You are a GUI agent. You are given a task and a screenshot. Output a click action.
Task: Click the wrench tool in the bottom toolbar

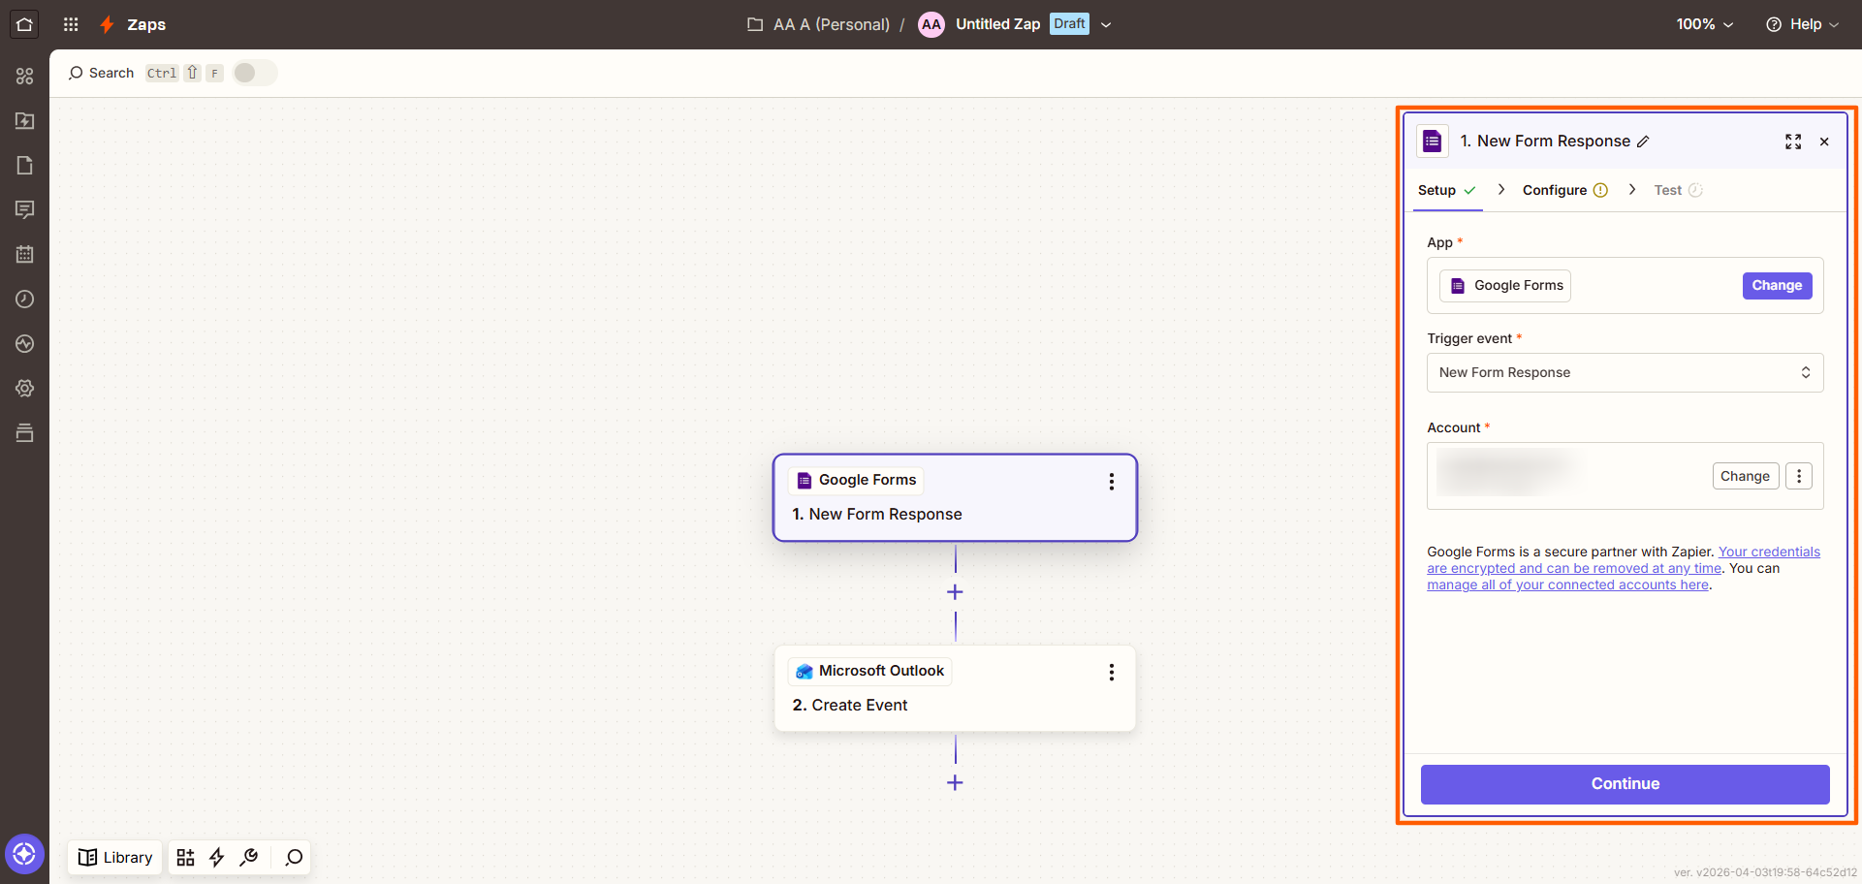coord(249,858)
